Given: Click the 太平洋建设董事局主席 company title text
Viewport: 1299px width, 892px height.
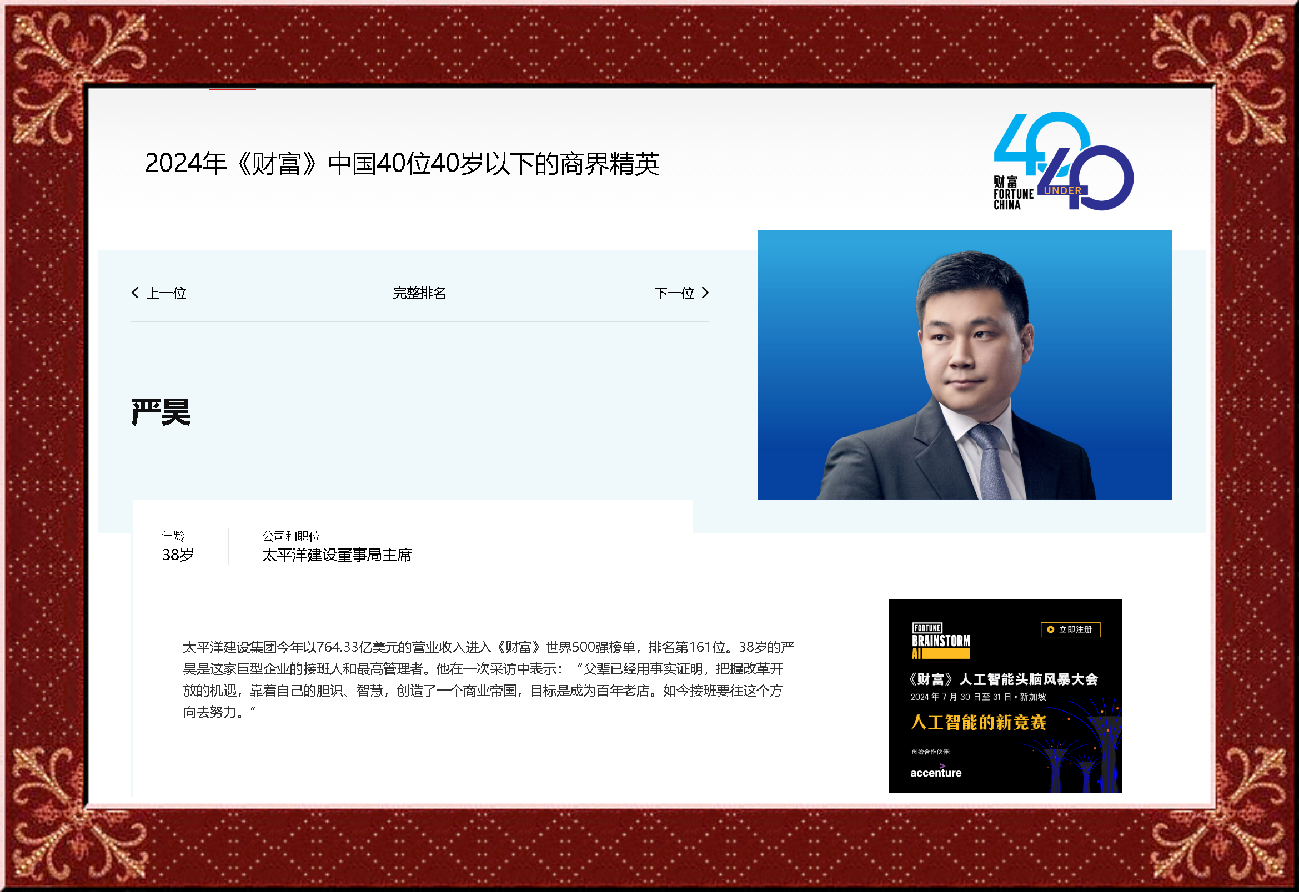Looking at the screenshot, I should [337, 555].
